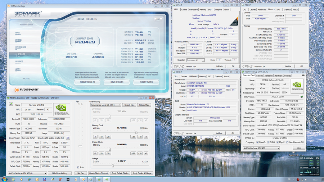The image size is (324, 182).
Task: Click Shader Clock -10 stepper button
Action: 101,154
